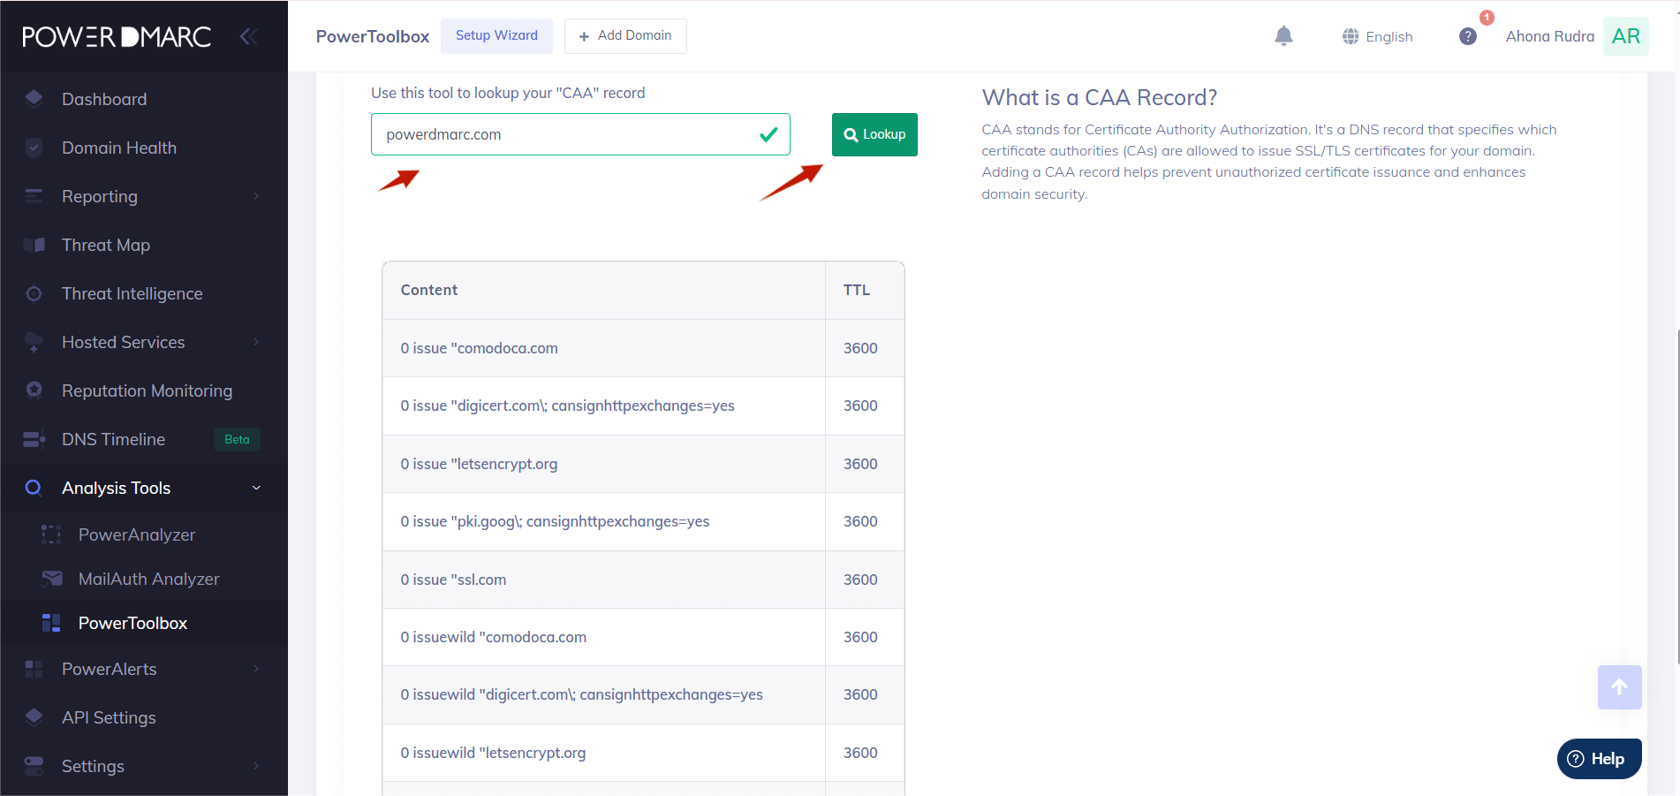Image resolution: width=1680 pixels, height=796 pixels.
Task: Collapse the sidebar with double-chevron icon
Action: [x=249, y=36]
